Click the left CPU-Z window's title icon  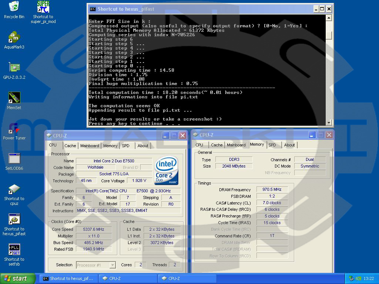point(49,135)
